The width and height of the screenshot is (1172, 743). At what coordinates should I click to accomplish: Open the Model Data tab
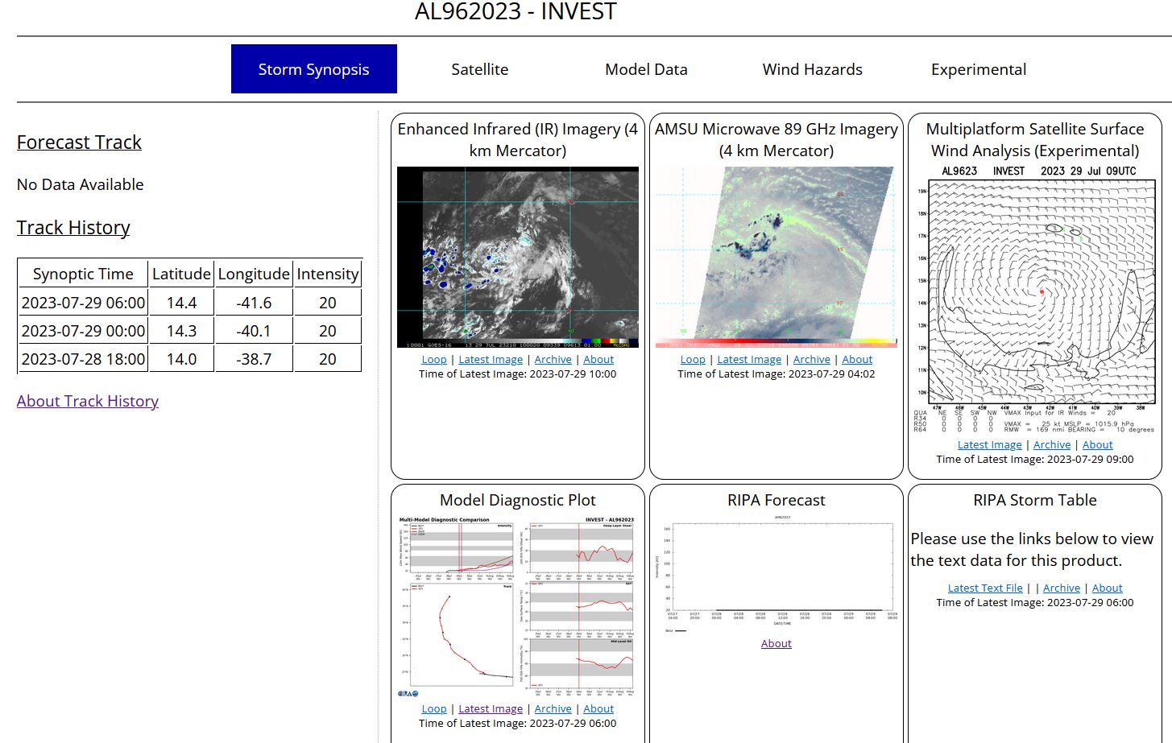click(x=646, y=69)
